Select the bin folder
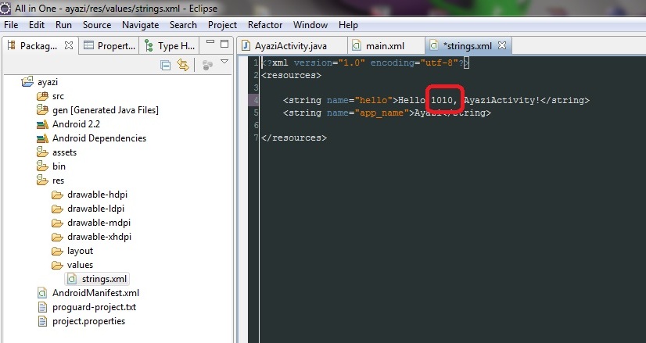Screen dimensions: 646x343 click(59, 166)
